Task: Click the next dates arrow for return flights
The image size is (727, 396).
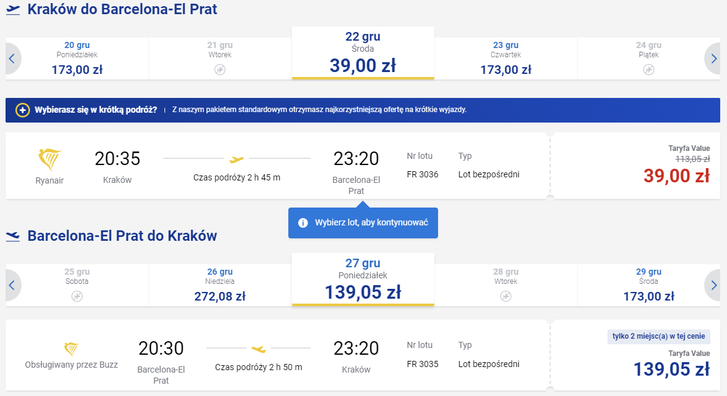Action: pos(713,285)
